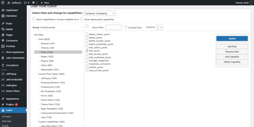Open the Dashboard menu label
254x127 pixels.
click(12, 10)
